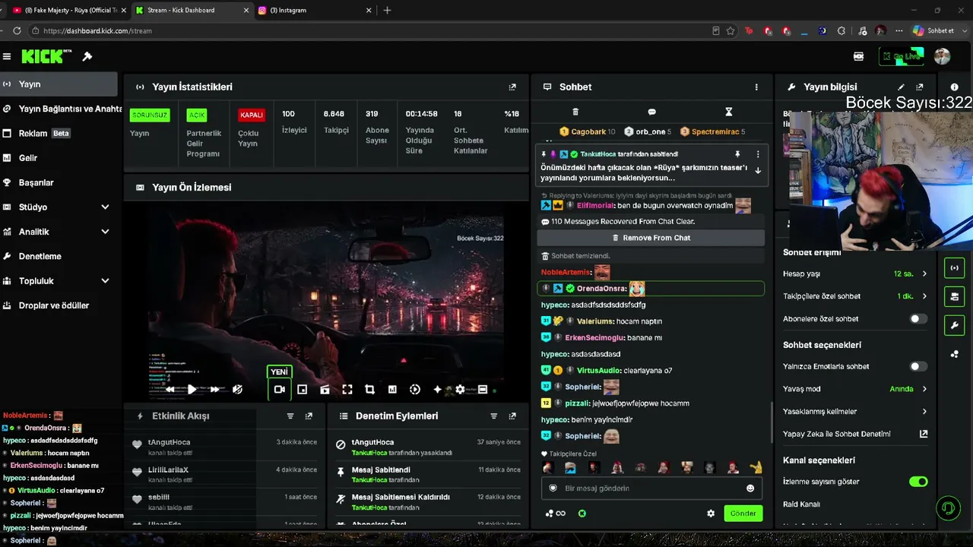
Task: Click the Remove From Chat button
Action: coord(651,238)
